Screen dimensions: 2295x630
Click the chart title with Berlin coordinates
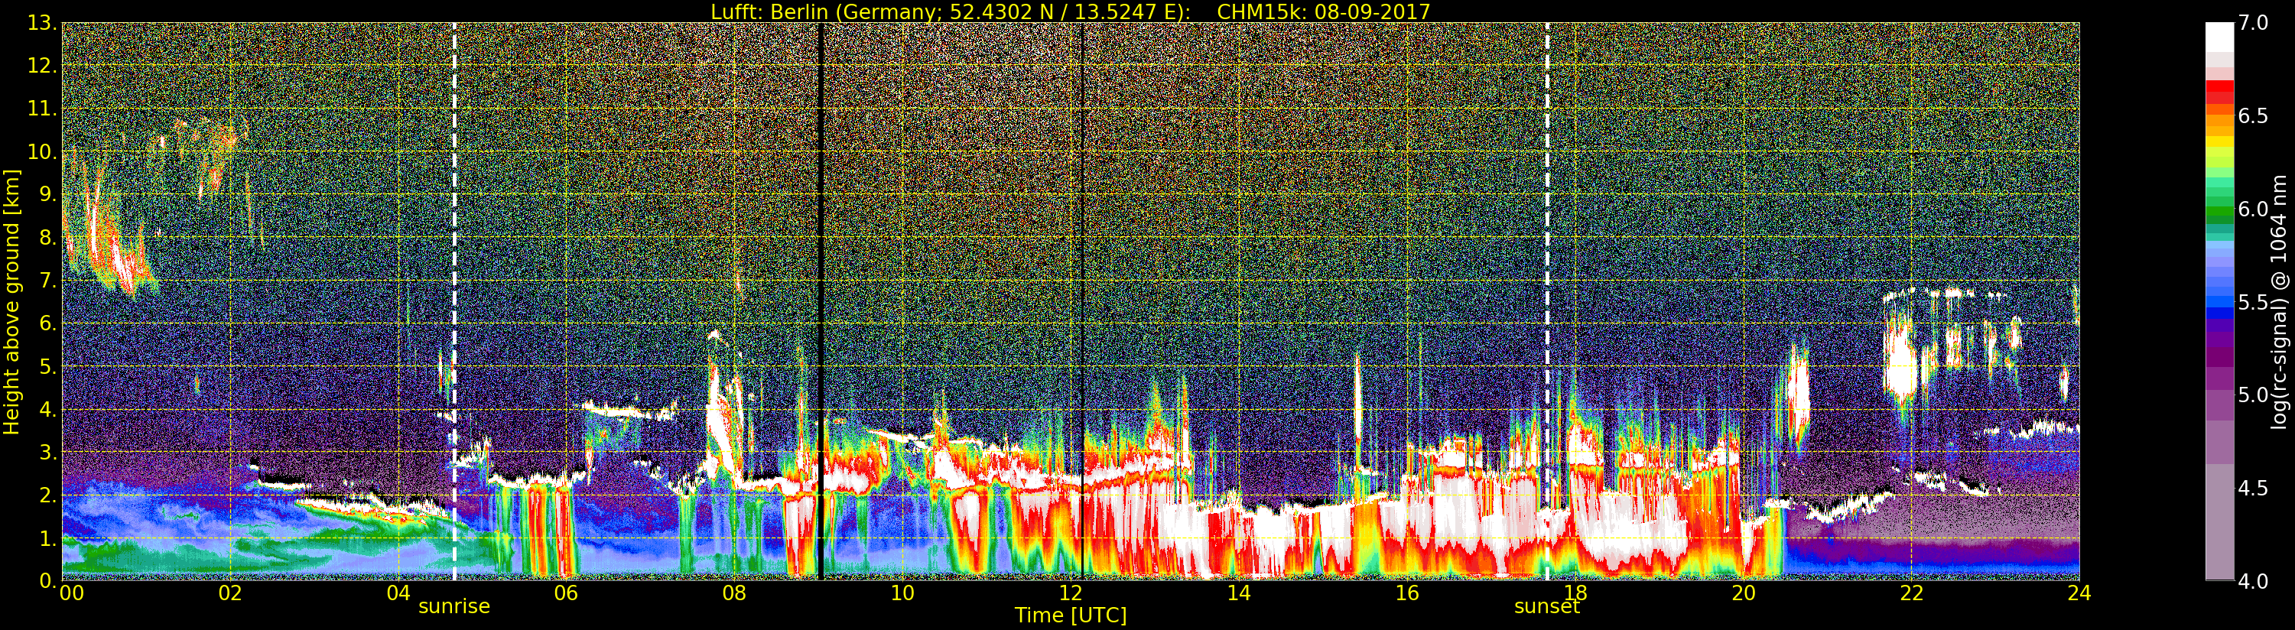point(1070,11)
